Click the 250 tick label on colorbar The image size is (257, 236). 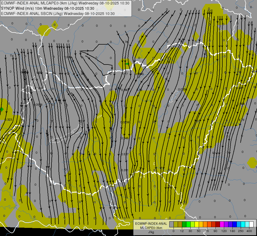(x=241, y=231)
